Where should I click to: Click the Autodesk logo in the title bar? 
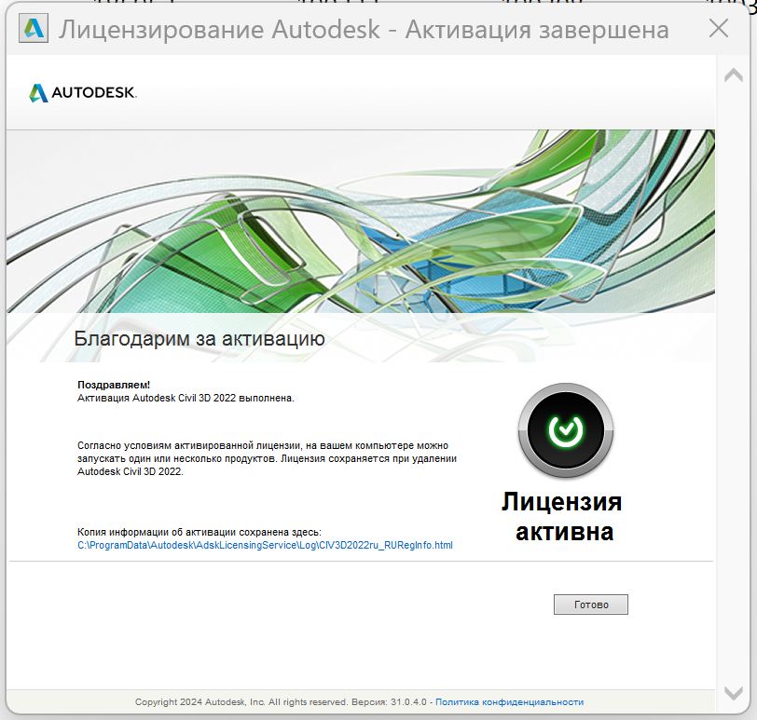[x=33, y=29]
